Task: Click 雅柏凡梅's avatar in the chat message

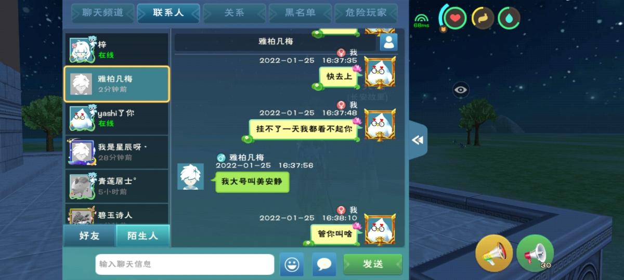Action: (x=190, y=176)
